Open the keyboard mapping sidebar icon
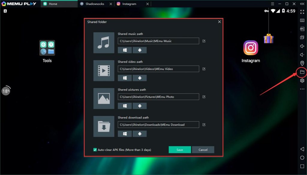 tap(302, 20)
